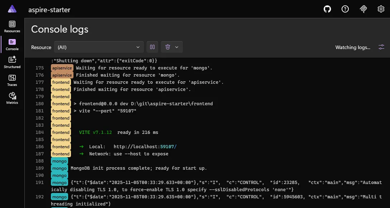Open the notifications icon in header
This screenshot has height=208, width=390.
click(x=363, y=9)
